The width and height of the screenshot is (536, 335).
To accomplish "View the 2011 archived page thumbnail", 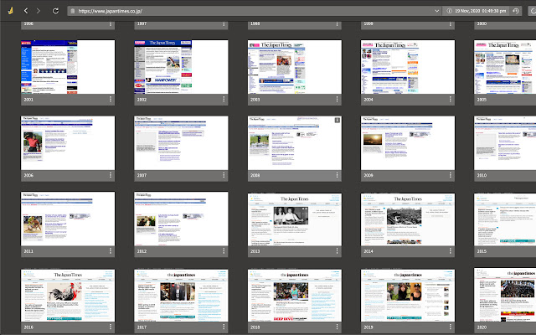I will pos(68,219).
